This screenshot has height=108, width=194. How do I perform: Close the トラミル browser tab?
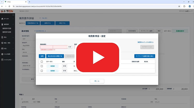pyautogui.click(x=26, y=2)
